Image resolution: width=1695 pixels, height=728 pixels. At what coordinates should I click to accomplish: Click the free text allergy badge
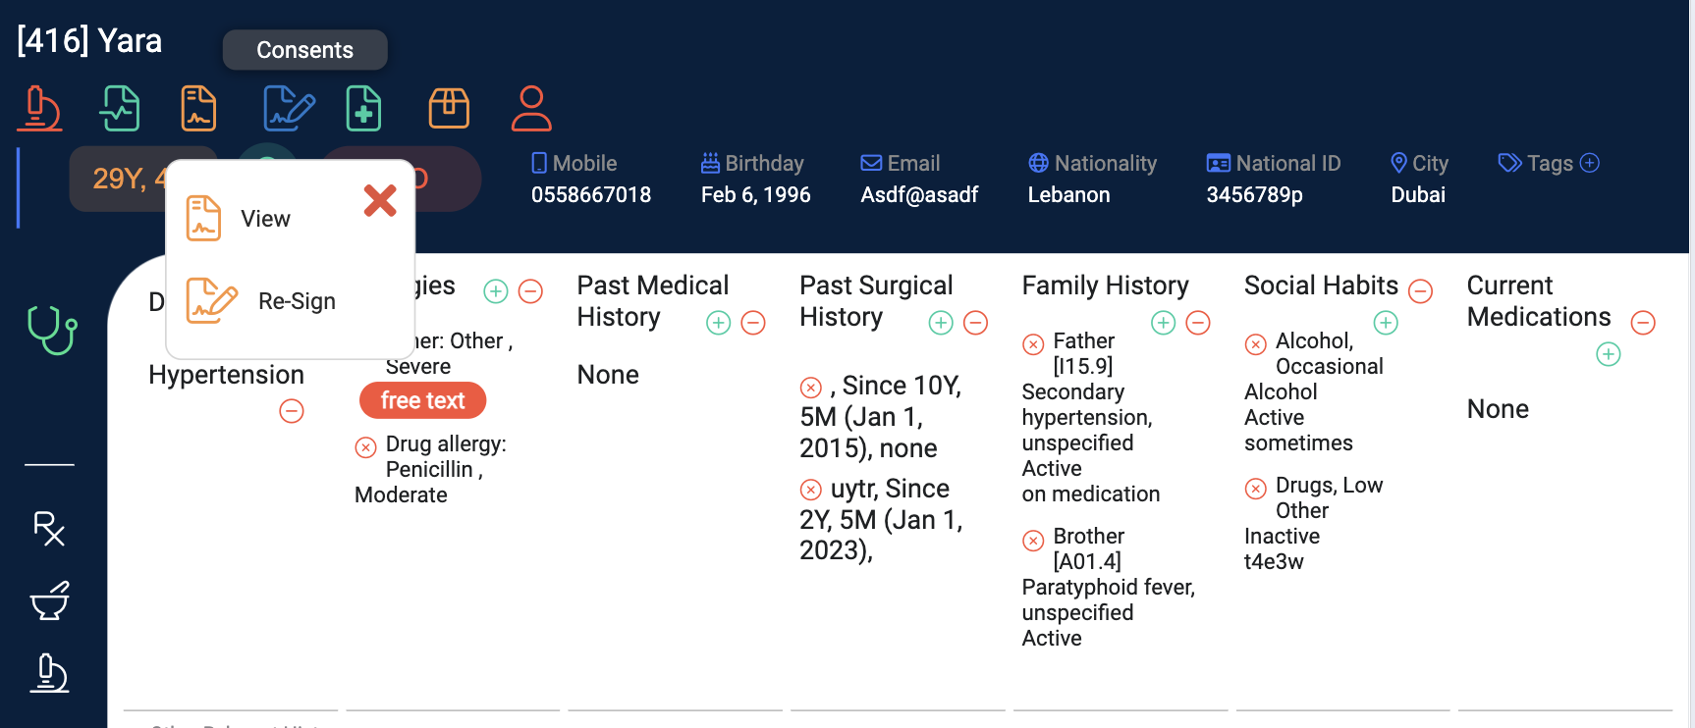click(422, 400)
